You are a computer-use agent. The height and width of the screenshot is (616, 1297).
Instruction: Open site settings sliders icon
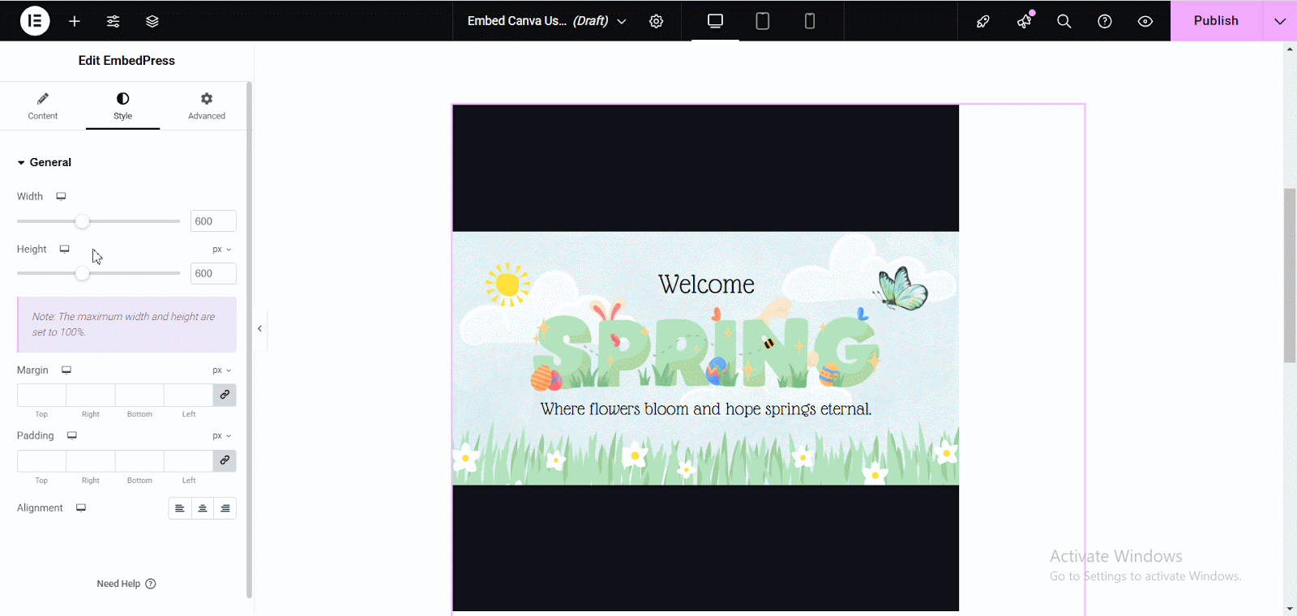tap(113, 21)
